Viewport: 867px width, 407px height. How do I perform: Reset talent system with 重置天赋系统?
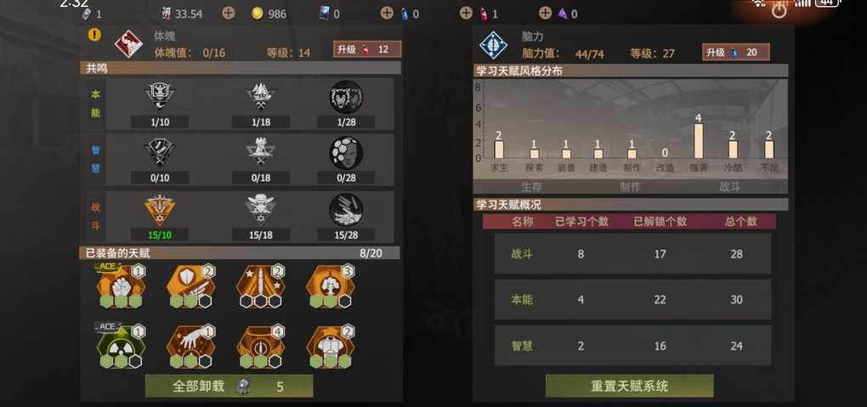point(629,386)
